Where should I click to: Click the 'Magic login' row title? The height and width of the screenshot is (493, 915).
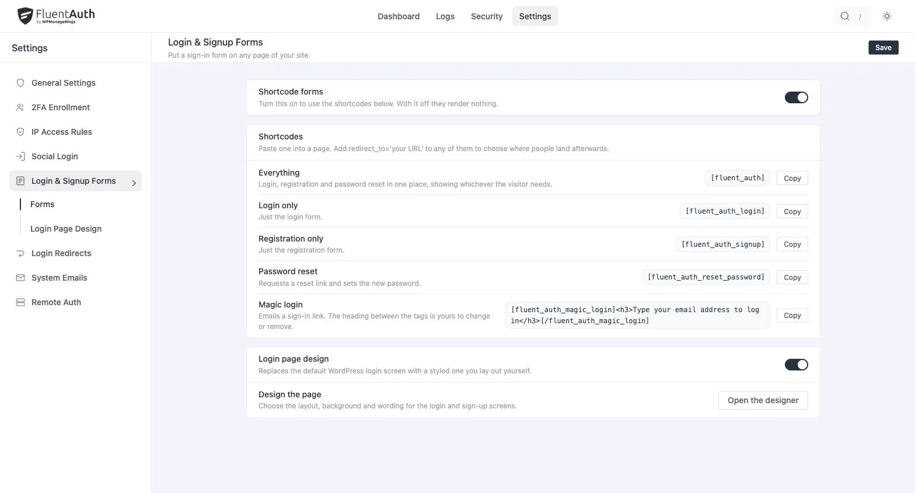click(x=281, y=305)
